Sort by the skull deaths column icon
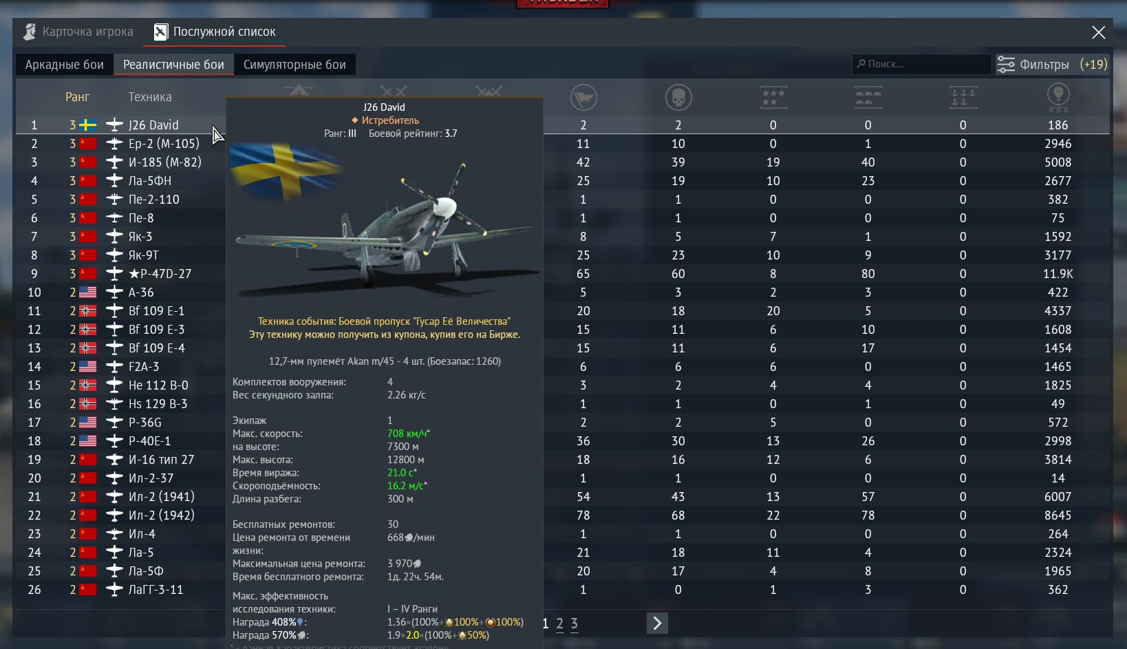1127x649 pixels. [678, 97]
